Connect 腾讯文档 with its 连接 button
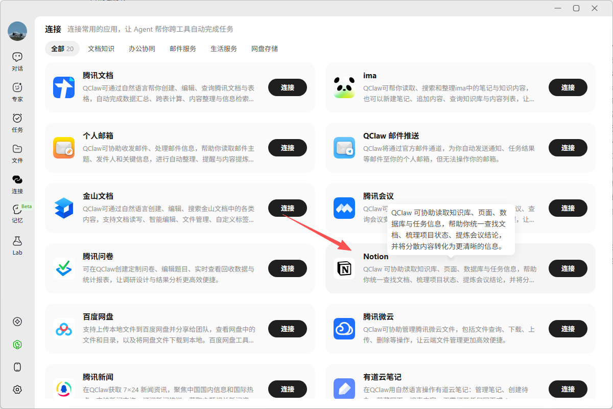 click(x=288, y=87)
